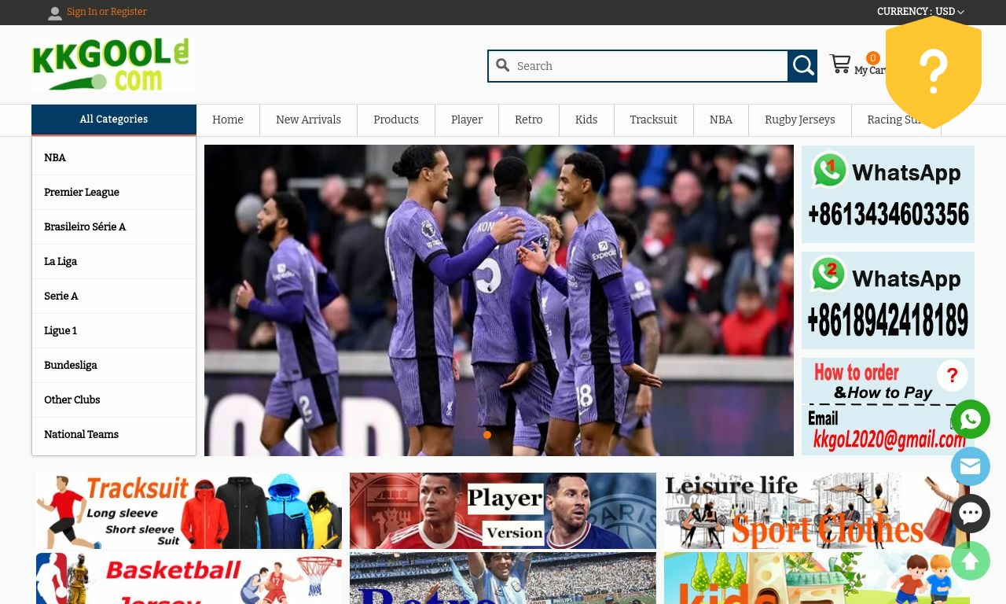
Task: Select NBA in the top navigation bar
Action: [x=721, y=120]
